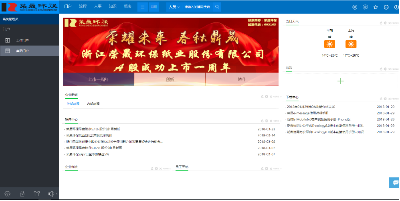This screenshot has height=201, width=400.
Task: Refresh the 当日天气 weather widget
Action: (x=381, y=23)
